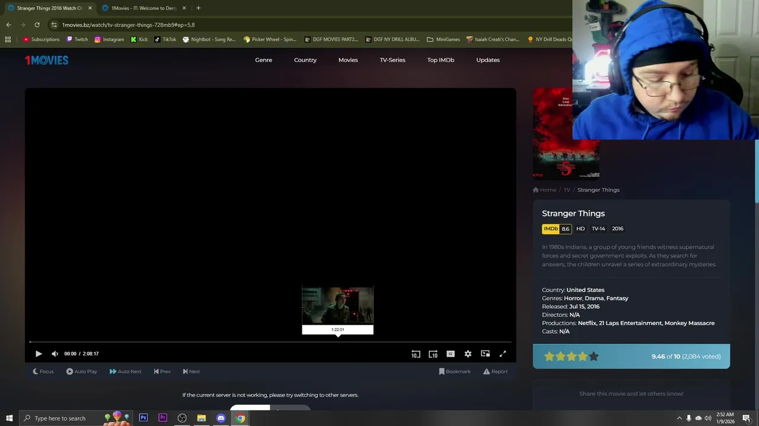Click Stranger Things poster thumbnail
Screen dimensions: 759x426
(566, 133)
